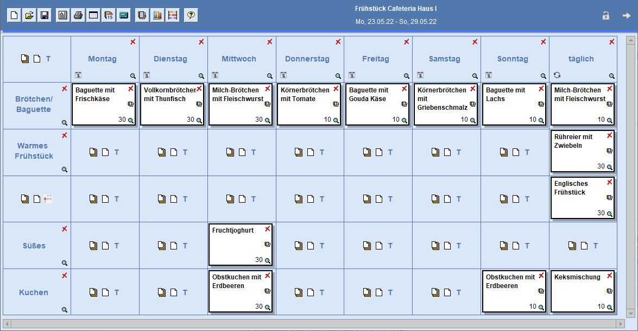Screen dimensions: 638x331
Task: Remove Wednesday Obstkuchen mit Erdbeeren card
Action: [x=267, y=276]
